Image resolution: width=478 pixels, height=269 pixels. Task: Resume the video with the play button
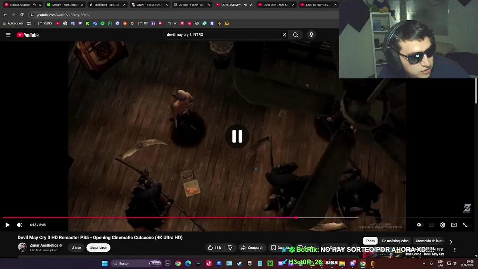click(x=7, y=225)
